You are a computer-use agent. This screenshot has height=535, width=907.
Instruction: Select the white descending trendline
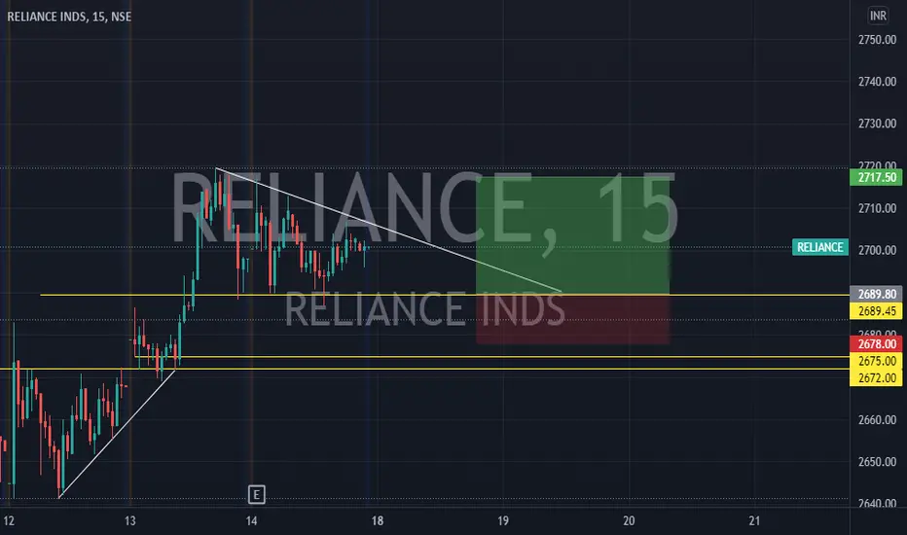click(x=388, y=230)
